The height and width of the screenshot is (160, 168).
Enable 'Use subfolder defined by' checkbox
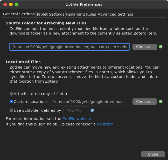[x=11, y=110]
